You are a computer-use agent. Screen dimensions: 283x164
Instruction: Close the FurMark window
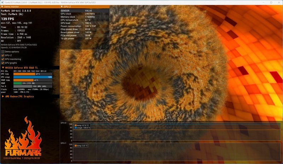pyautogui.click(x=279, y=2)
